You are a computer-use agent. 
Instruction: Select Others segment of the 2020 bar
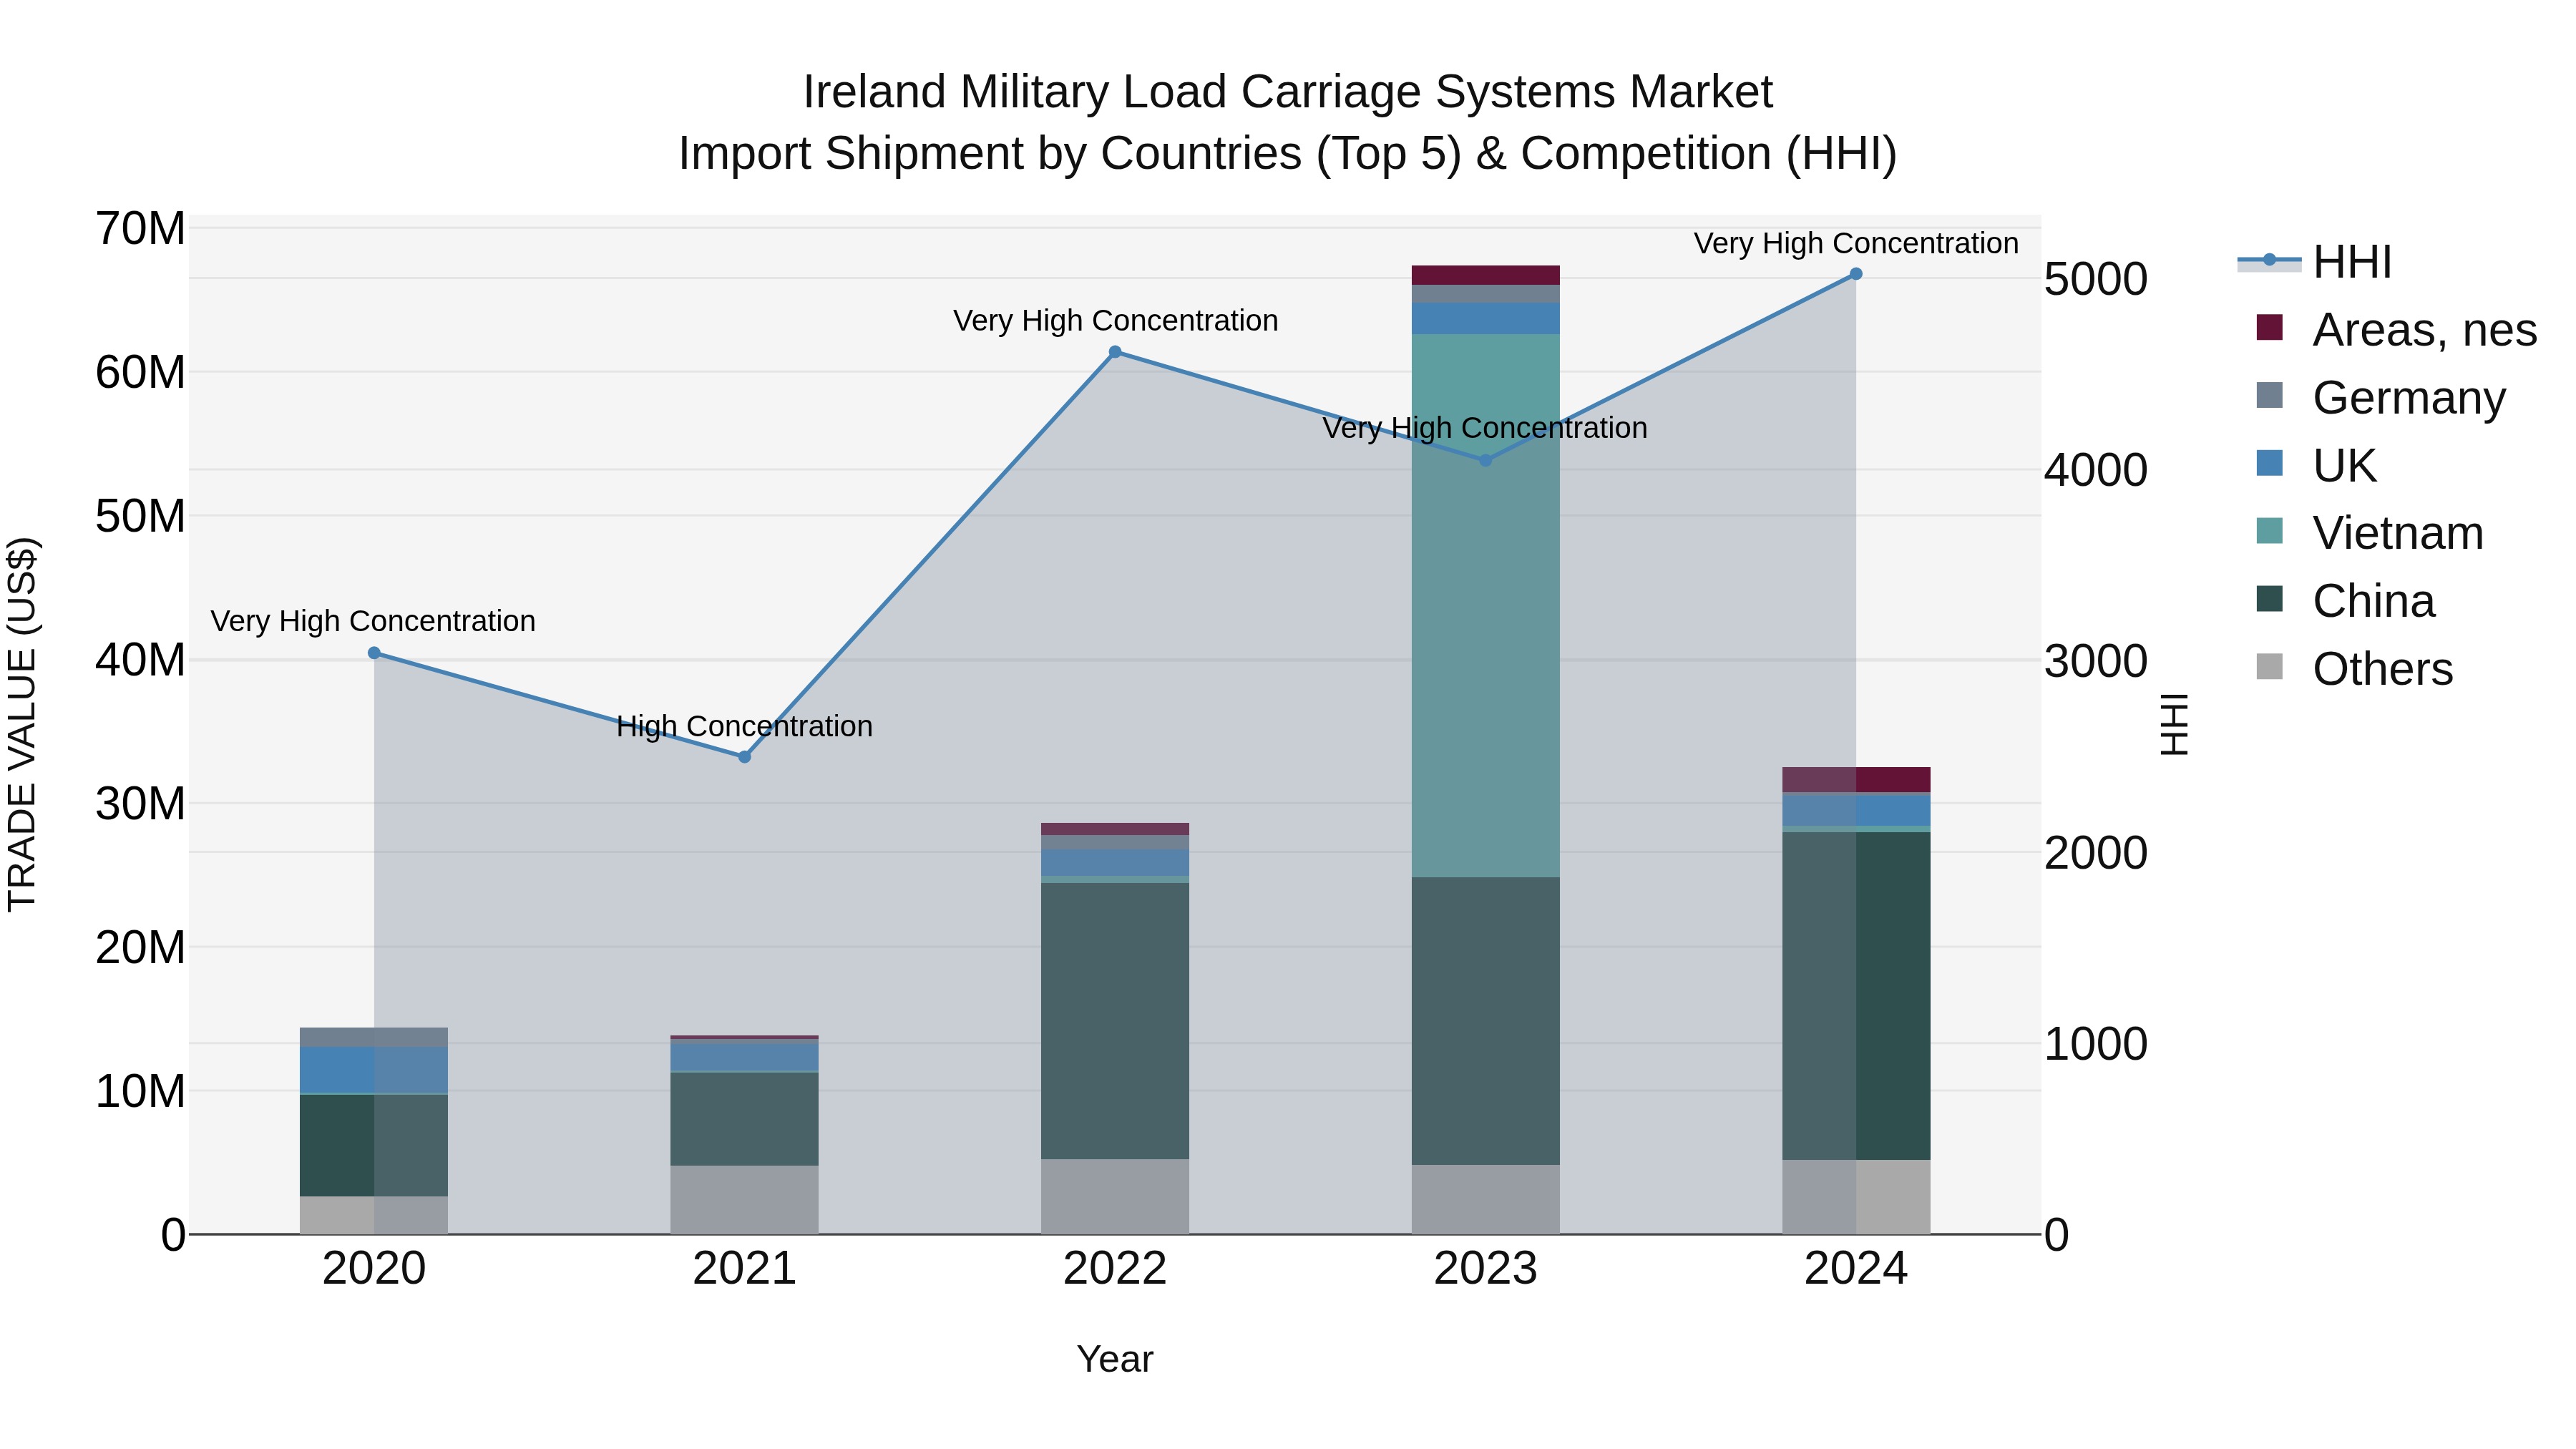pyautogui.click(x=374, y=1215)
